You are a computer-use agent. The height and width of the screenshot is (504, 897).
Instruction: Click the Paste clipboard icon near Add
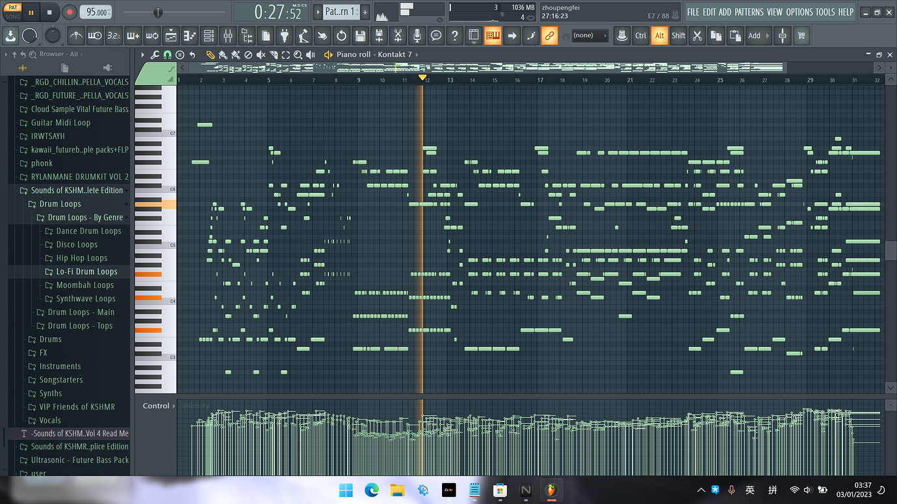735,36
